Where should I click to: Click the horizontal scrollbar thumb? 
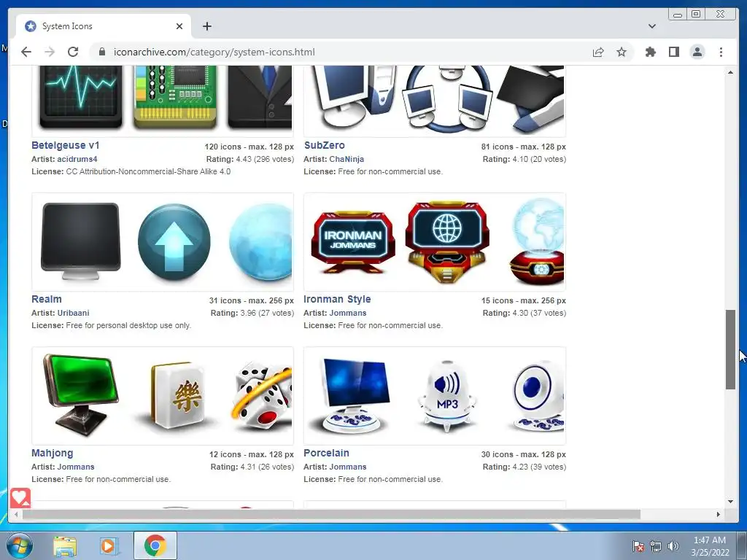point(331,514)
